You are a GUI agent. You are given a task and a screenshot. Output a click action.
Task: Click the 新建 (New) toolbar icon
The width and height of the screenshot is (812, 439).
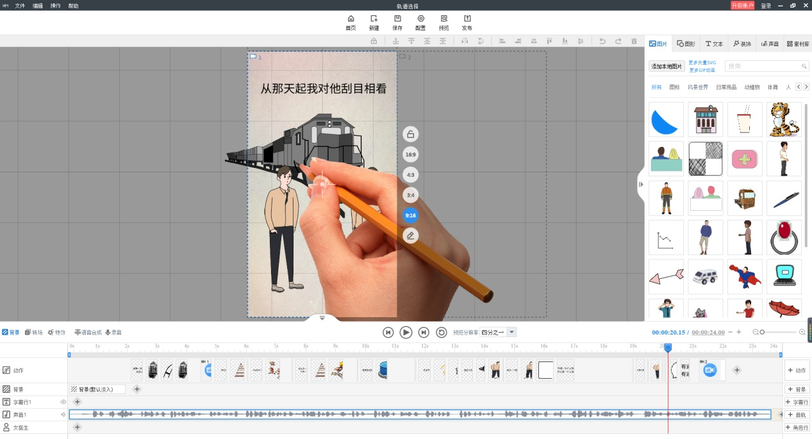click(x=374, y=22)
